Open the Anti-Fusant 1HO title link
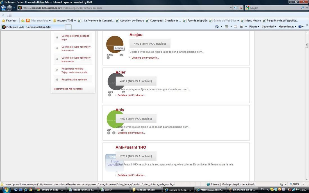The width and height of the screenshot is (309, 193). point(131,147)
